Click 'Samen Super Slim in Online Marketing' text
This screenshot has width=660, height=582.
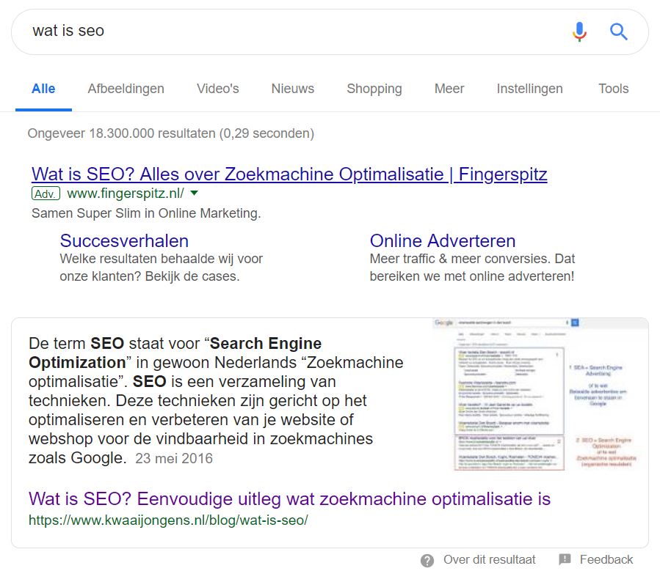pyautogui.click(x=146, y=213)
